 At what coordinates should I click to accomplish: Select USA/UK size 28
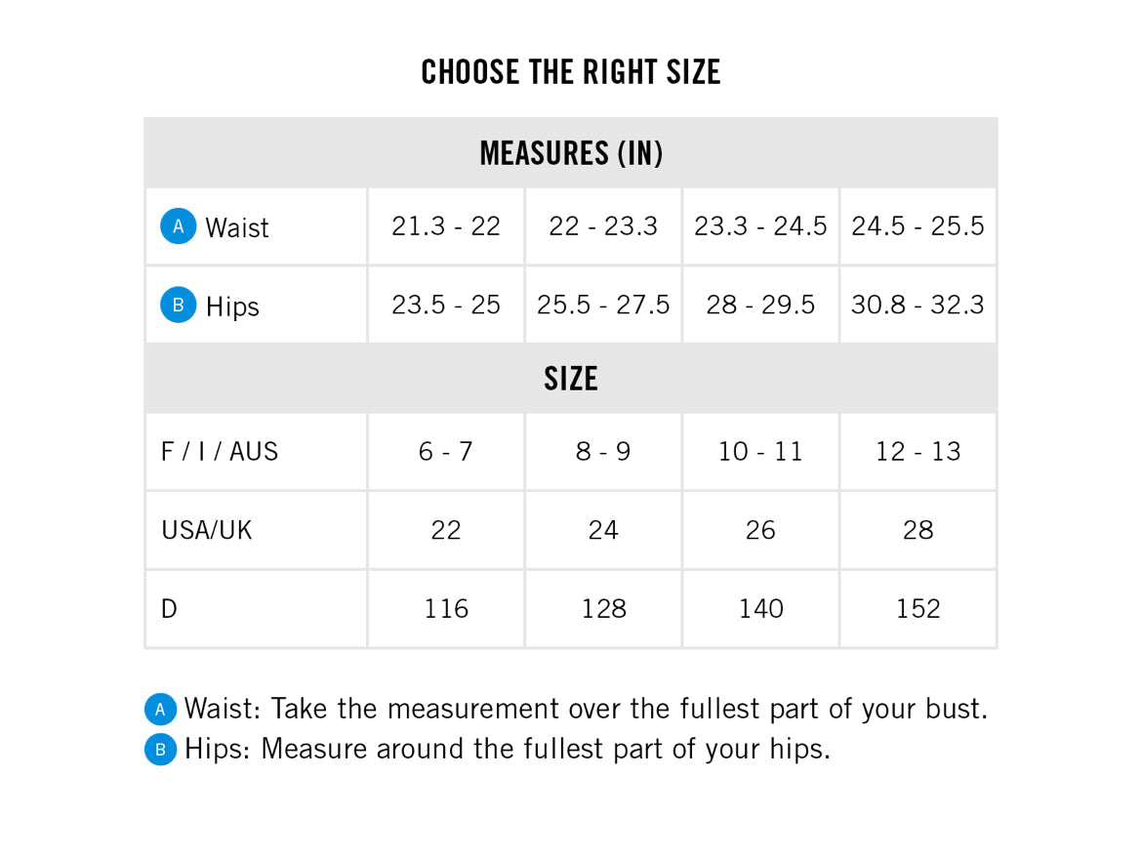click(918, 530)
